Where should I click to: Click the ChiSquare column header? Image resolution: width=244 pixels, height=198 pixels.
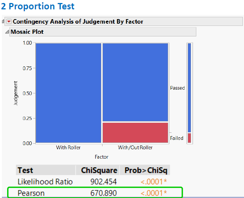click(99, 170)
